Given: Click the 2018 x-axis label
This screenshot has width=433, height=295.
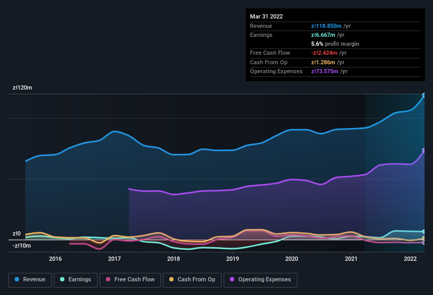Looking at the screenshot, I should pos(174,259).
